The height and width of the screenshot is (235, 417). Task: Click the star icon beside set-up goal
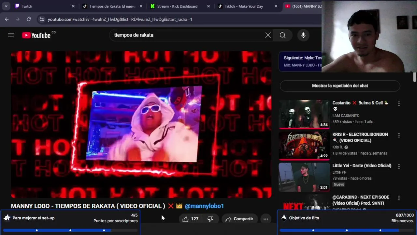[x=7, y=218]
